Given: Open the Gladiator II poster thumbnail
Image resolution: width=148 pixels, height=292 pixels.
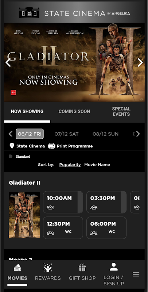Looking at the screenshot, I should tap(24, 215).
